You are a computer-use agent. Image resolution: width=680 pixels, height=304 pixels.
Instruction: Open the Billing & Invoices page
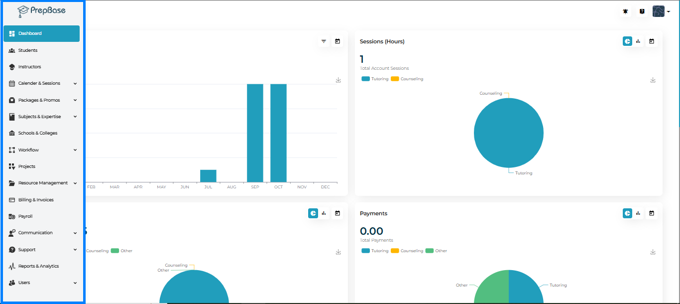(x=36, y=200)
